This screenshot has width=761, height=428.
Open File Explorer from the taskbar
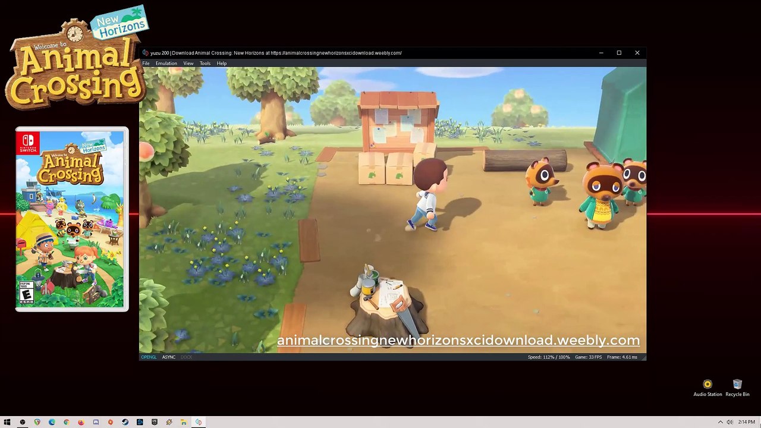point(184,422)
